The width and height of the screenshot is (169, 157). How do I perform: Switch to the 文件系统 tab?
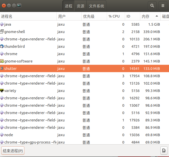(97, 6)
